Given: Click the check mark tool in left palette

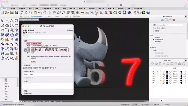Looking at the screenshot, I should [7, 58].
